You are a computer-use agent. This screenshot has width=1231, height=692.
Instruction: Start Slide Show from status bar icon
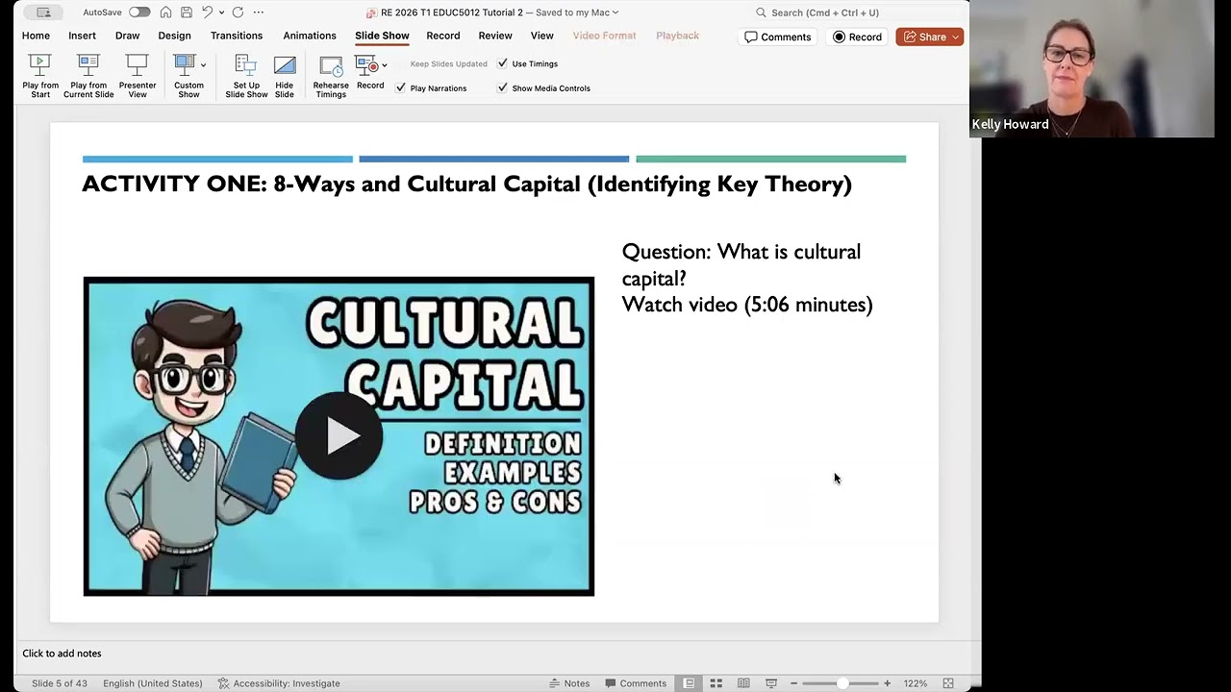(771, 683)
